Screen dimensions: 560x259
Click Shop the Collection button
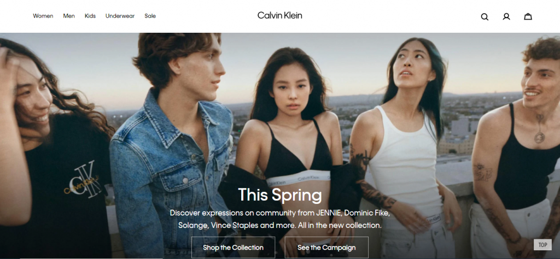[x=233, y=247]
